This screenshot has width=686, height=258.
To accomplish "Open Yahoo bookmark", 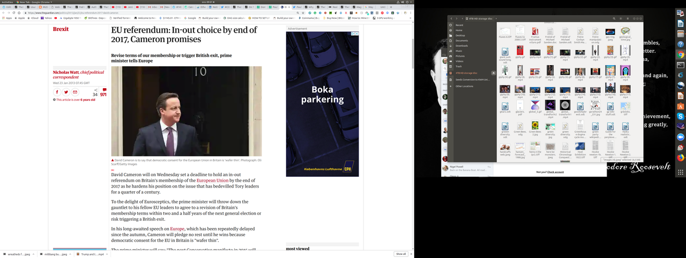I will pos(47,18).
